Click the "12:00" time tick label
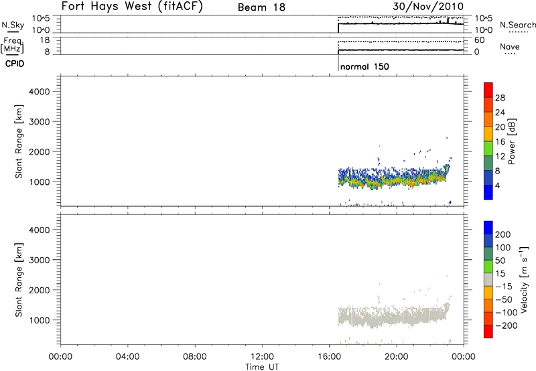Screen dimensions: 536x371 [x=262, y=357]
